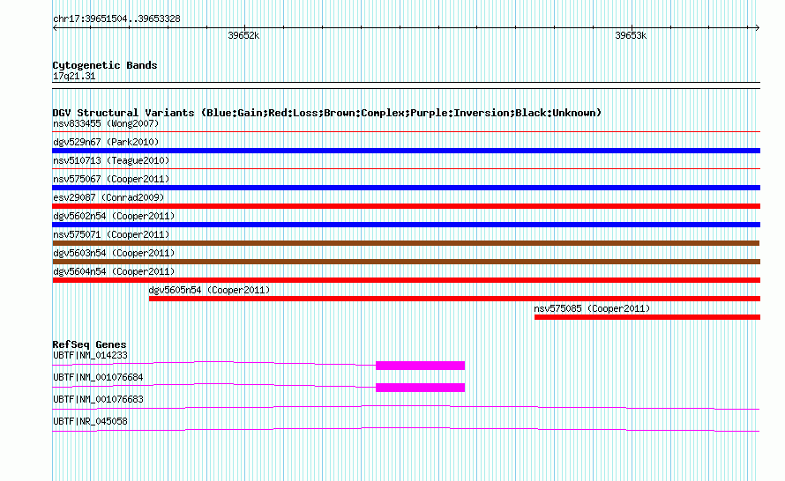Open the Cytogenetic Bands track title
Viewport: 785px width, 481px height.
pyautogui.click(x=105, y=65)
